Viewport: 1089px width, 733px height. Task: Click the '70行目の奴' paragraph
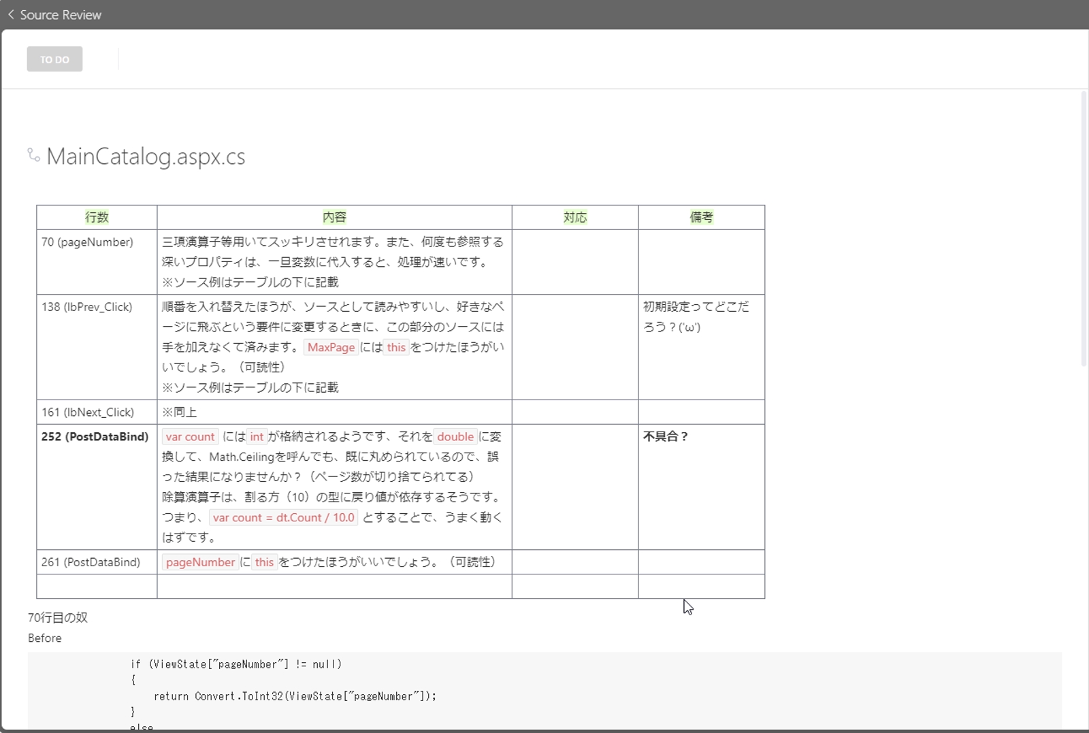pos(58,617)
